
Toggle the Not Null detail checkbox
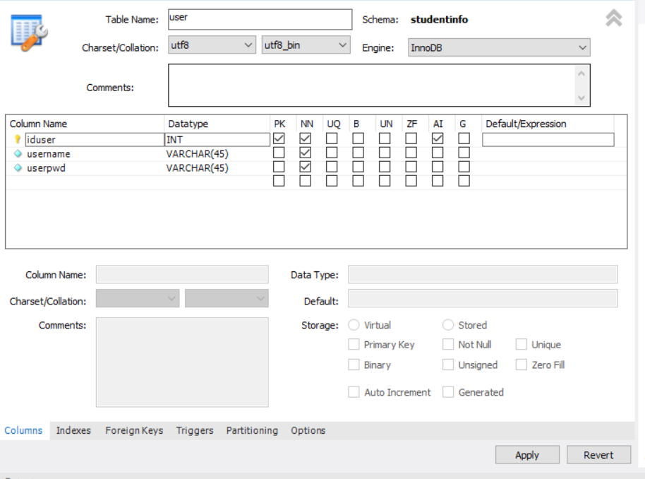[x=448, y=344]
